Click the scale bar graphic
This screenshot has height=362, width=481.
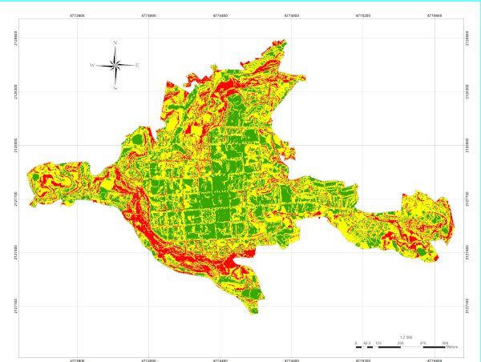pyautogui.click(x=400, y=347)
